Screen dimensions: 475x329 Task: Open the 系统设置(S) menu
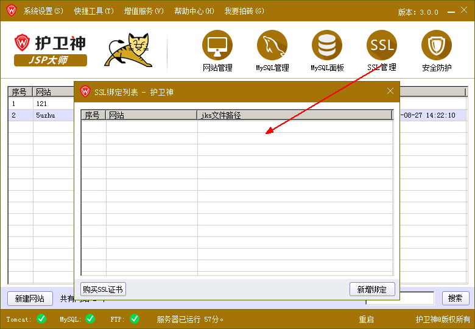pyautogui.click(x=43, y=12)
